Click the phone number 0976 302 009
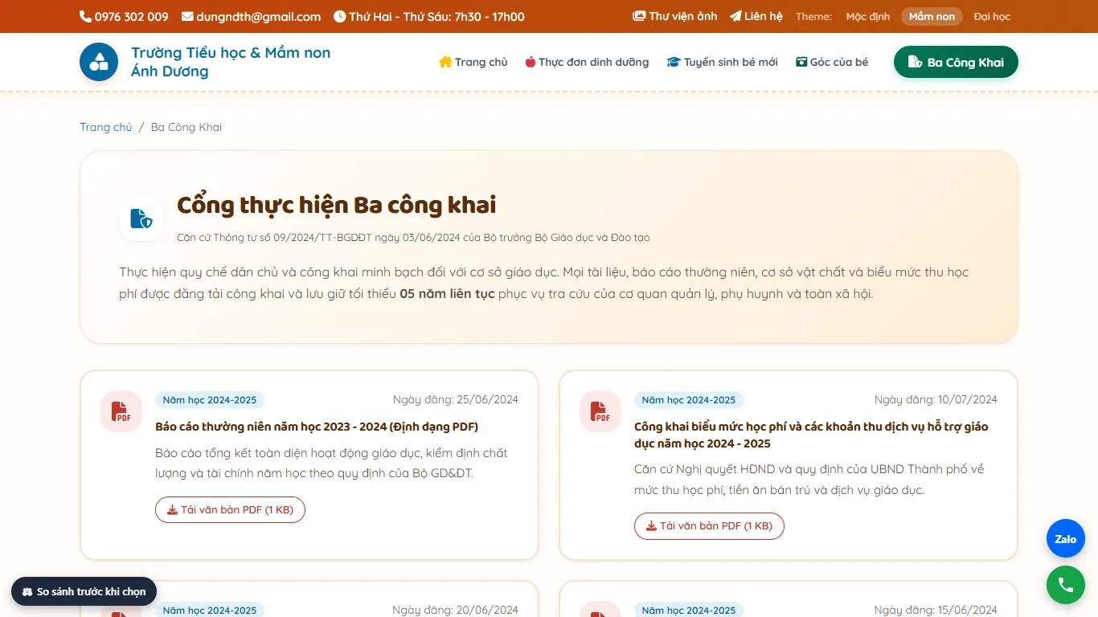The image size is (1098, 617). click(x=131, y=16)
